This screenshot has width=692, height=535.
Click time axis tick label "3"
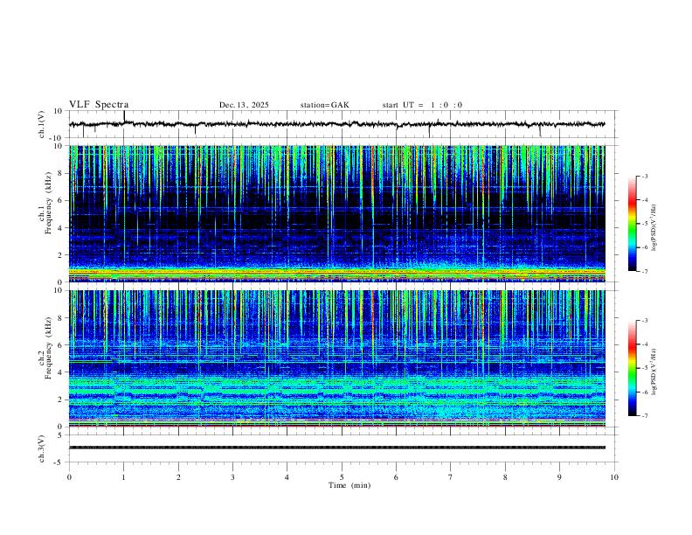coord(232,477)
